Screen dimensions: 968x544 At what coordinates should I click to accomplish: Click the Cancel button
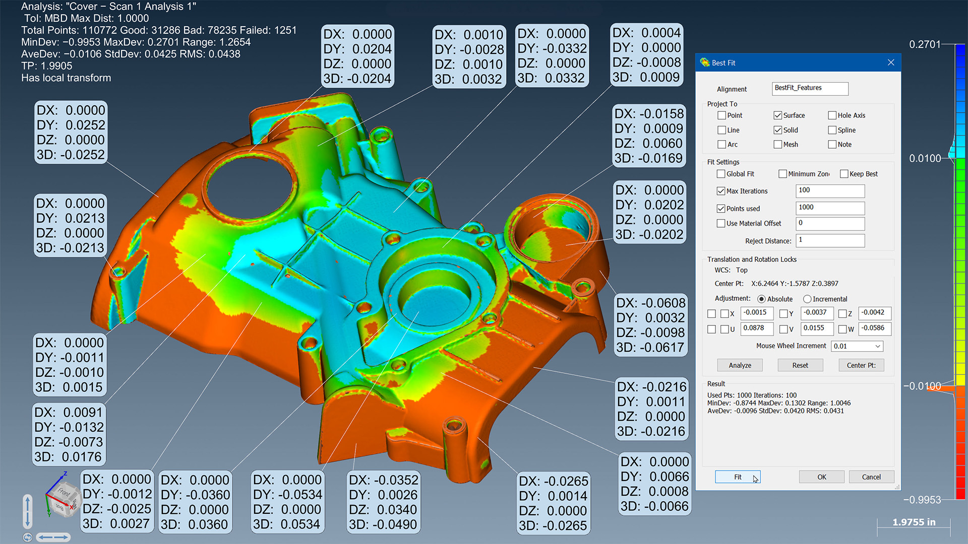871,477
